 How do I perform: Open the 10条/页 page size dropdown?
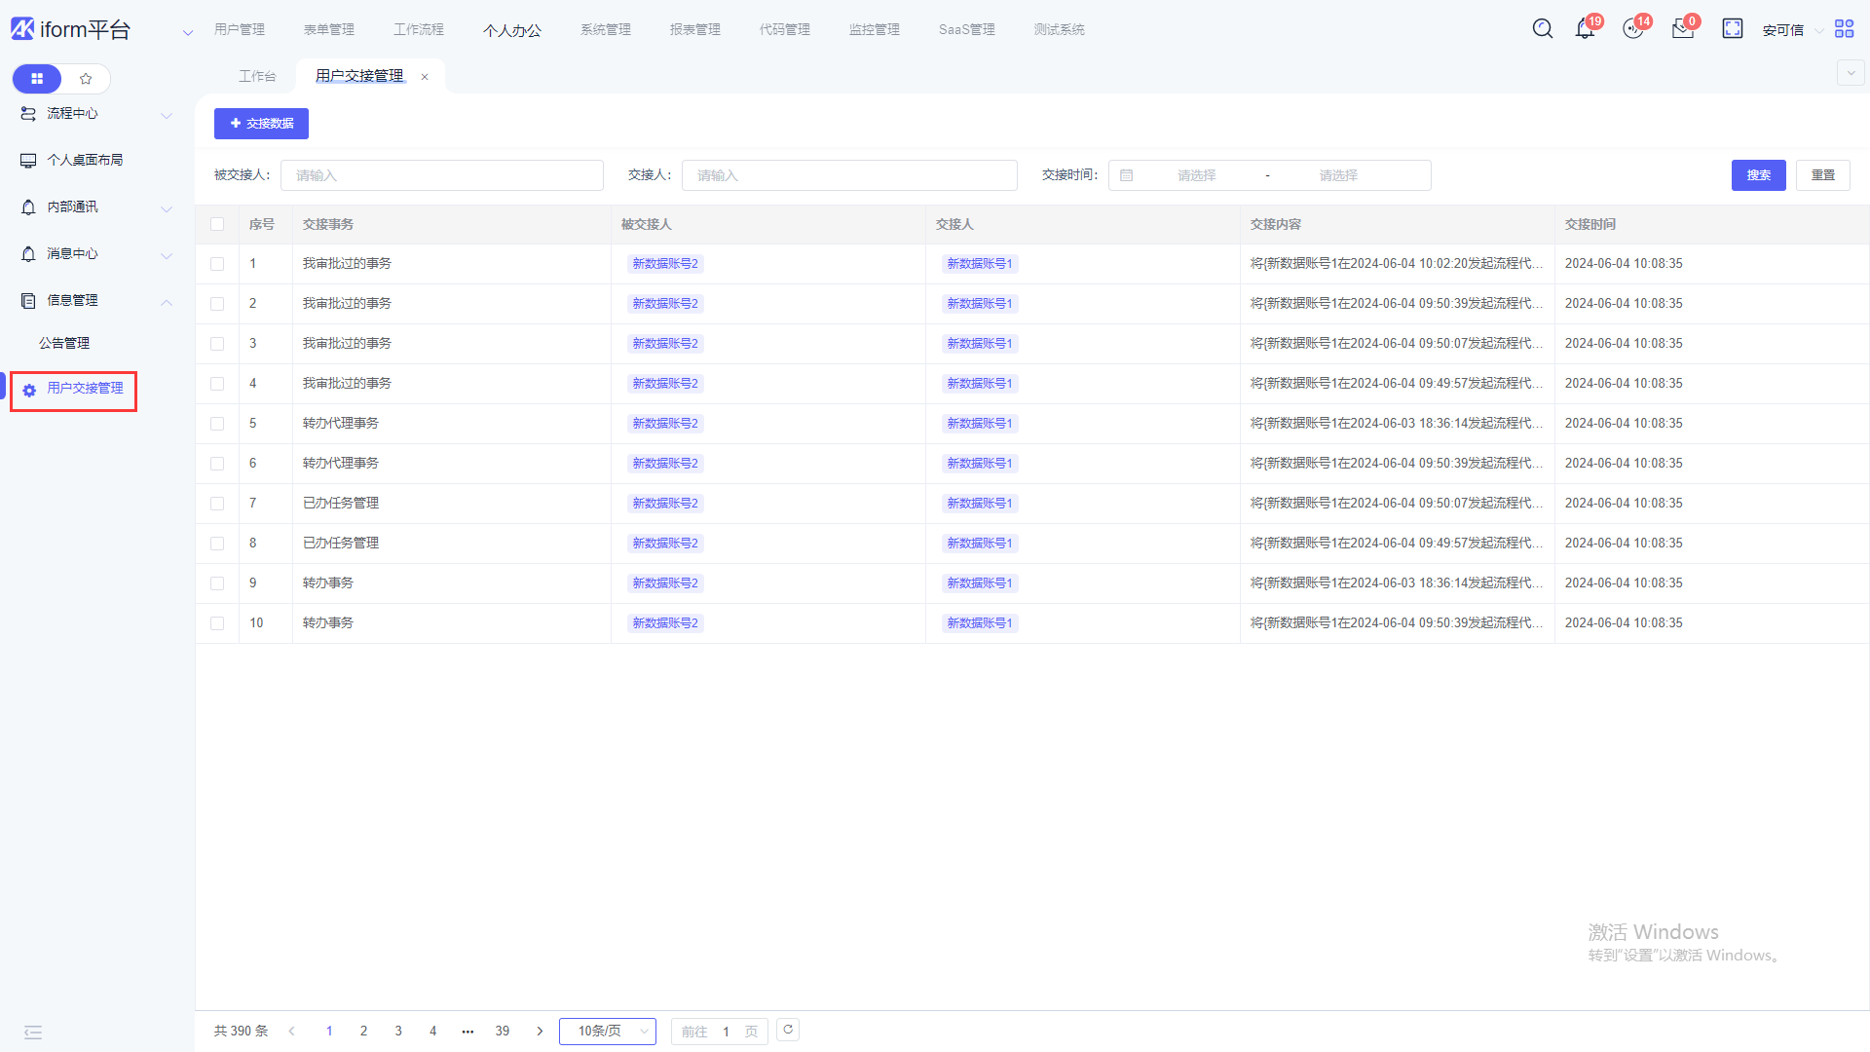(608, 1031)
